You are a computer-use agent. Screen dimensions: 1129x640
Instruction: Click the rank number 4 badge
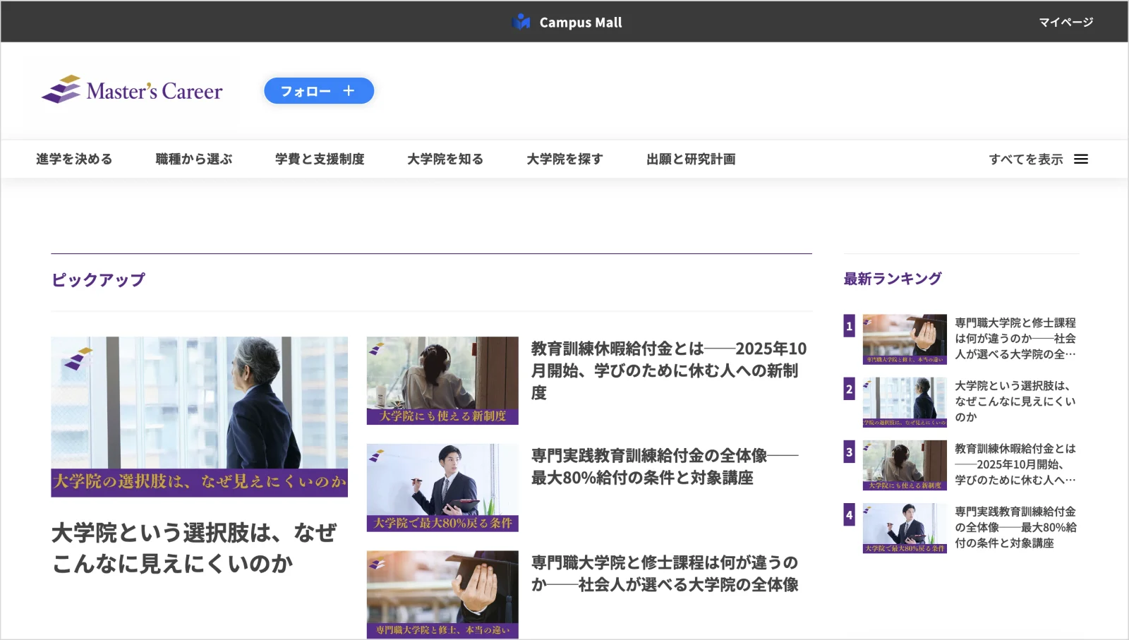click(x=850, y=514)
